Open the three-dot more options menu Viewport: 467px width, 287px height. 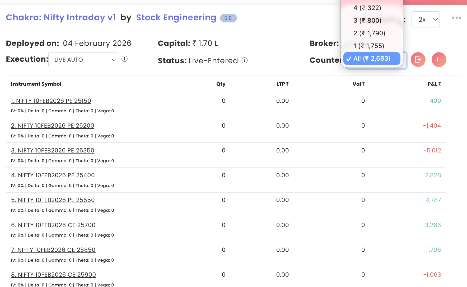coord(456,18)
